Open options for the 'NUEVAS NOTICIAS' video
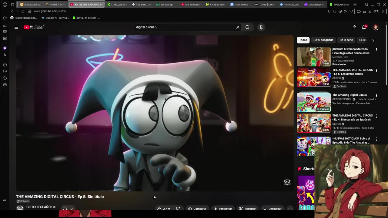This screenshot has width=388, height=218. [376, 139]
